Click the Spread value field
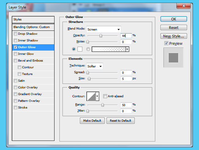This screenshot has width=199, height=150. [x=126, y=73]
